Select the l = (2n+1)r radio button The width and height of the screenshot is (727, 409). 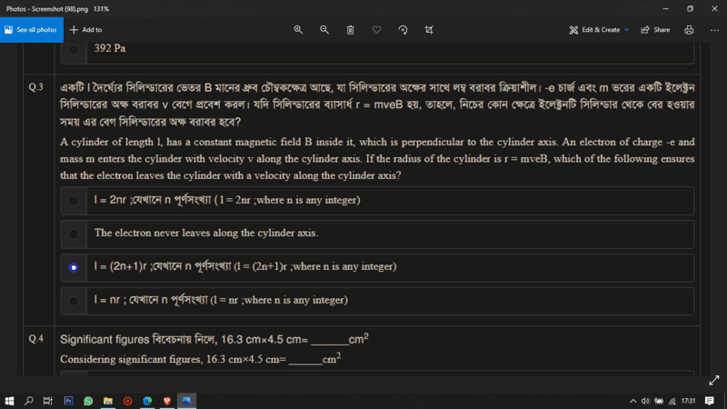pyautogui.click(x=74, y=267)
